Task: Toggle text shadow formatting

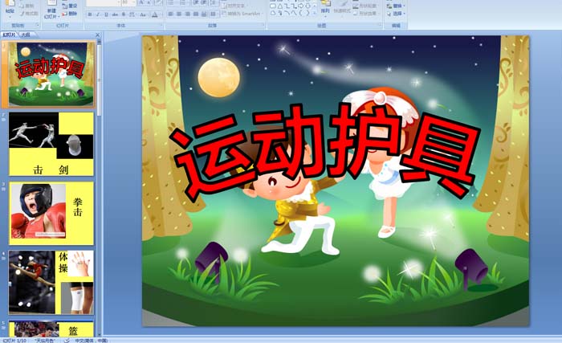Action: [124, 14]
